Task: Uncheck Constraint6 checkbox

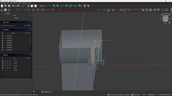Action: click(2, 47)
